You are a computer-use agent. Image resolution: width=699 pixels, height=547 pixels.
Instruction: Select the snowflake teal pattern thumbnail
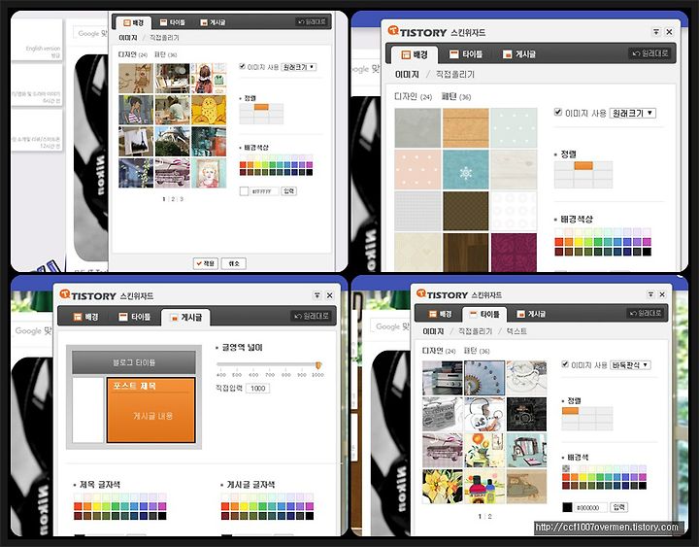pyautogui.click(x=465, y=170)
